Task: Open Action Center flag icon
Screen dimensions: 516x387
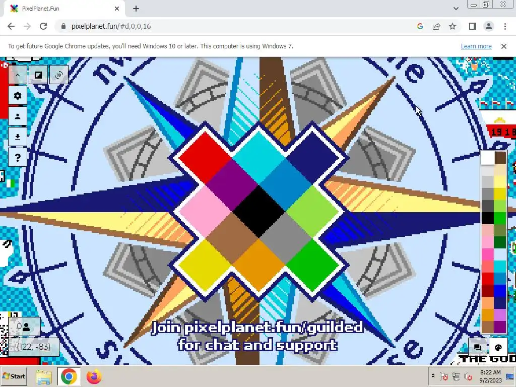Action: coord(444,376)
